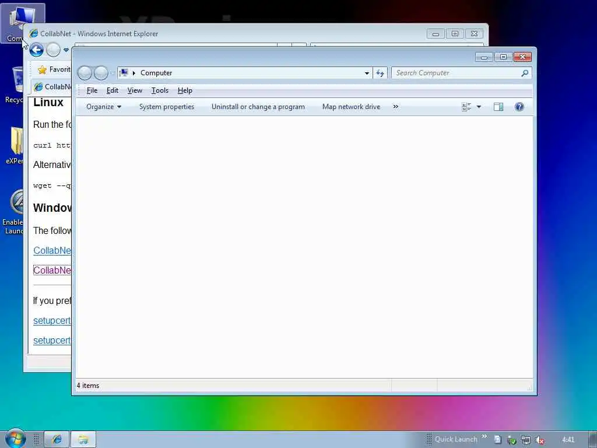
Task: Open the View menu
Action: pyautogui.click(x=135, y=90)
